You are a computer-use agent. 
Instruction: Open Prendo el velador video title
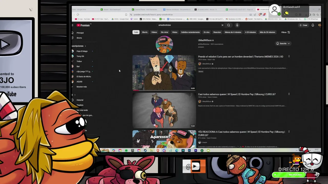[241, 56]
